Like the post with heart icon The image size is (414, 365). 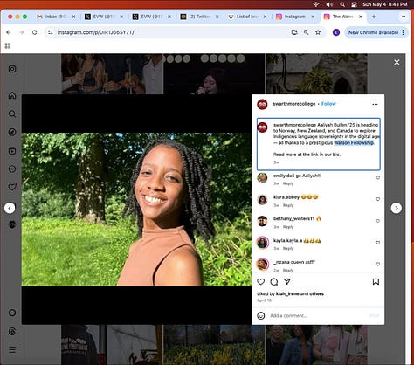point(261,281)
